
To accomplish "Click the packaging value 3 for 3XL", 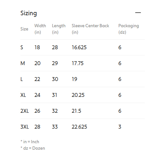I will click(x=120, y=127).
